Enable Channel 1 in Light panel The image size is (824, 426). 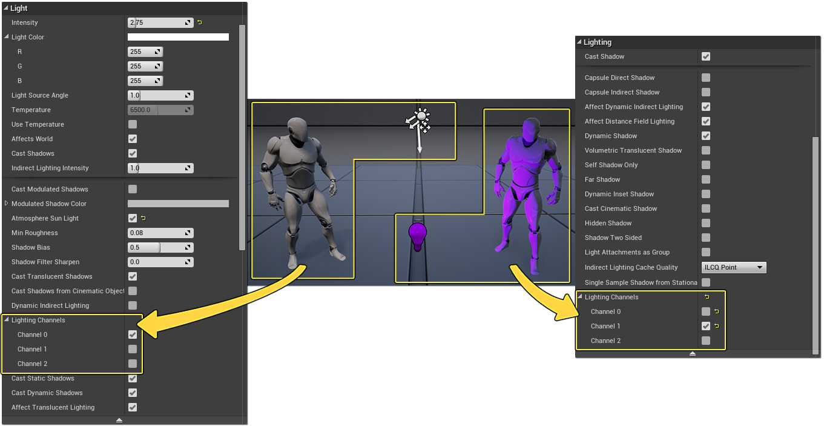pos(133,349)
